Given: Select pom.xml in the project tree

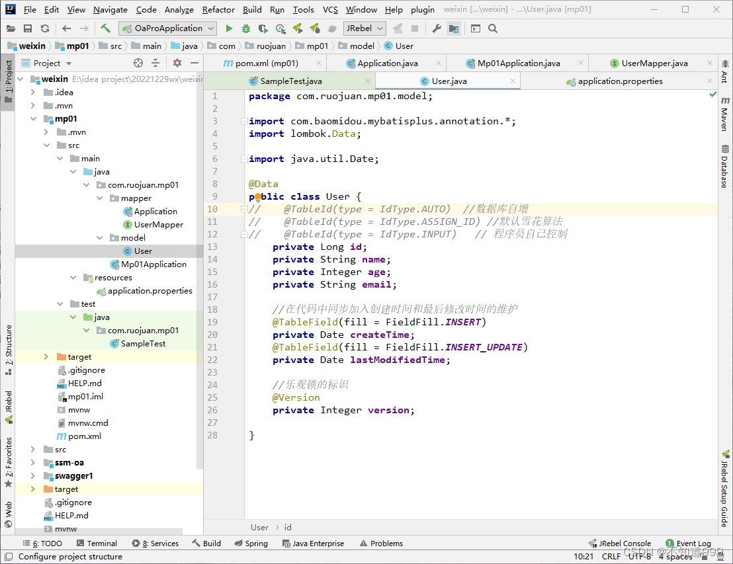Looking at the screenshot, I should [84, 436].
